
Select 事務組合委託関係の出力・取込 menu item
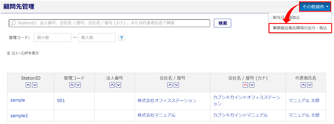(x=300, y=28)
